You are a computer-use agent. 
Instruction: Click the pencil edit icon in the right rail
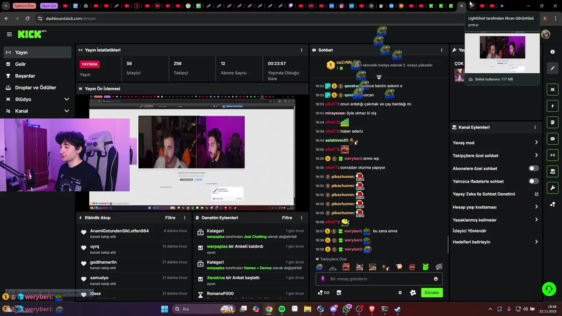click(x=552, y=68)
